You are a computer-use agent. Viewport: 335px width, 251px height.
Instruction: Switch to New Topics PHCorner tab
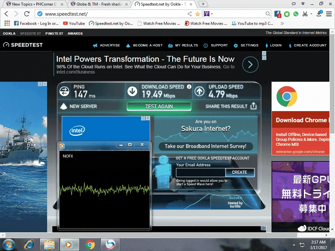(x=34, y=4)
